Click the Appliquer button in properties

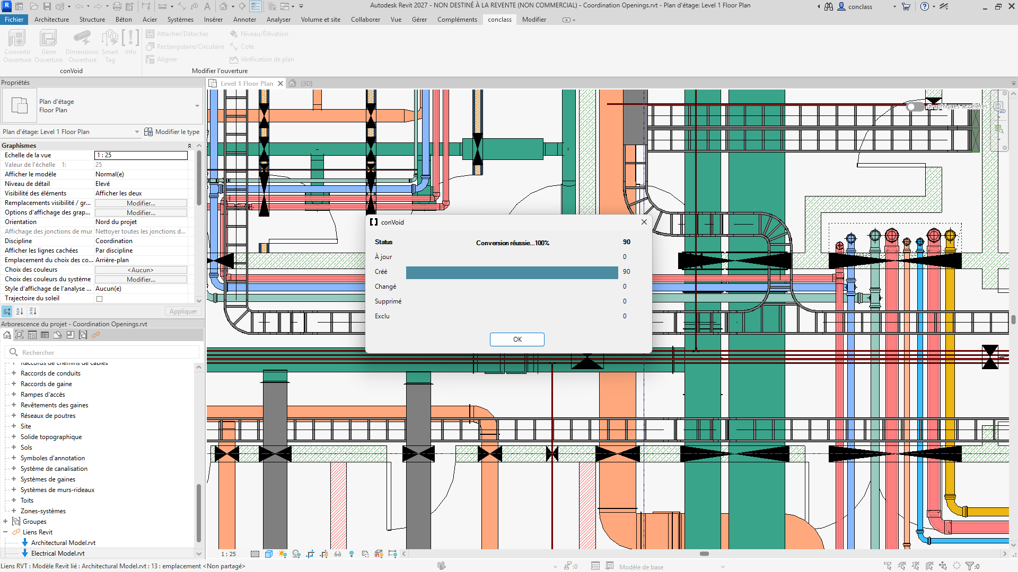click(183, 311)
